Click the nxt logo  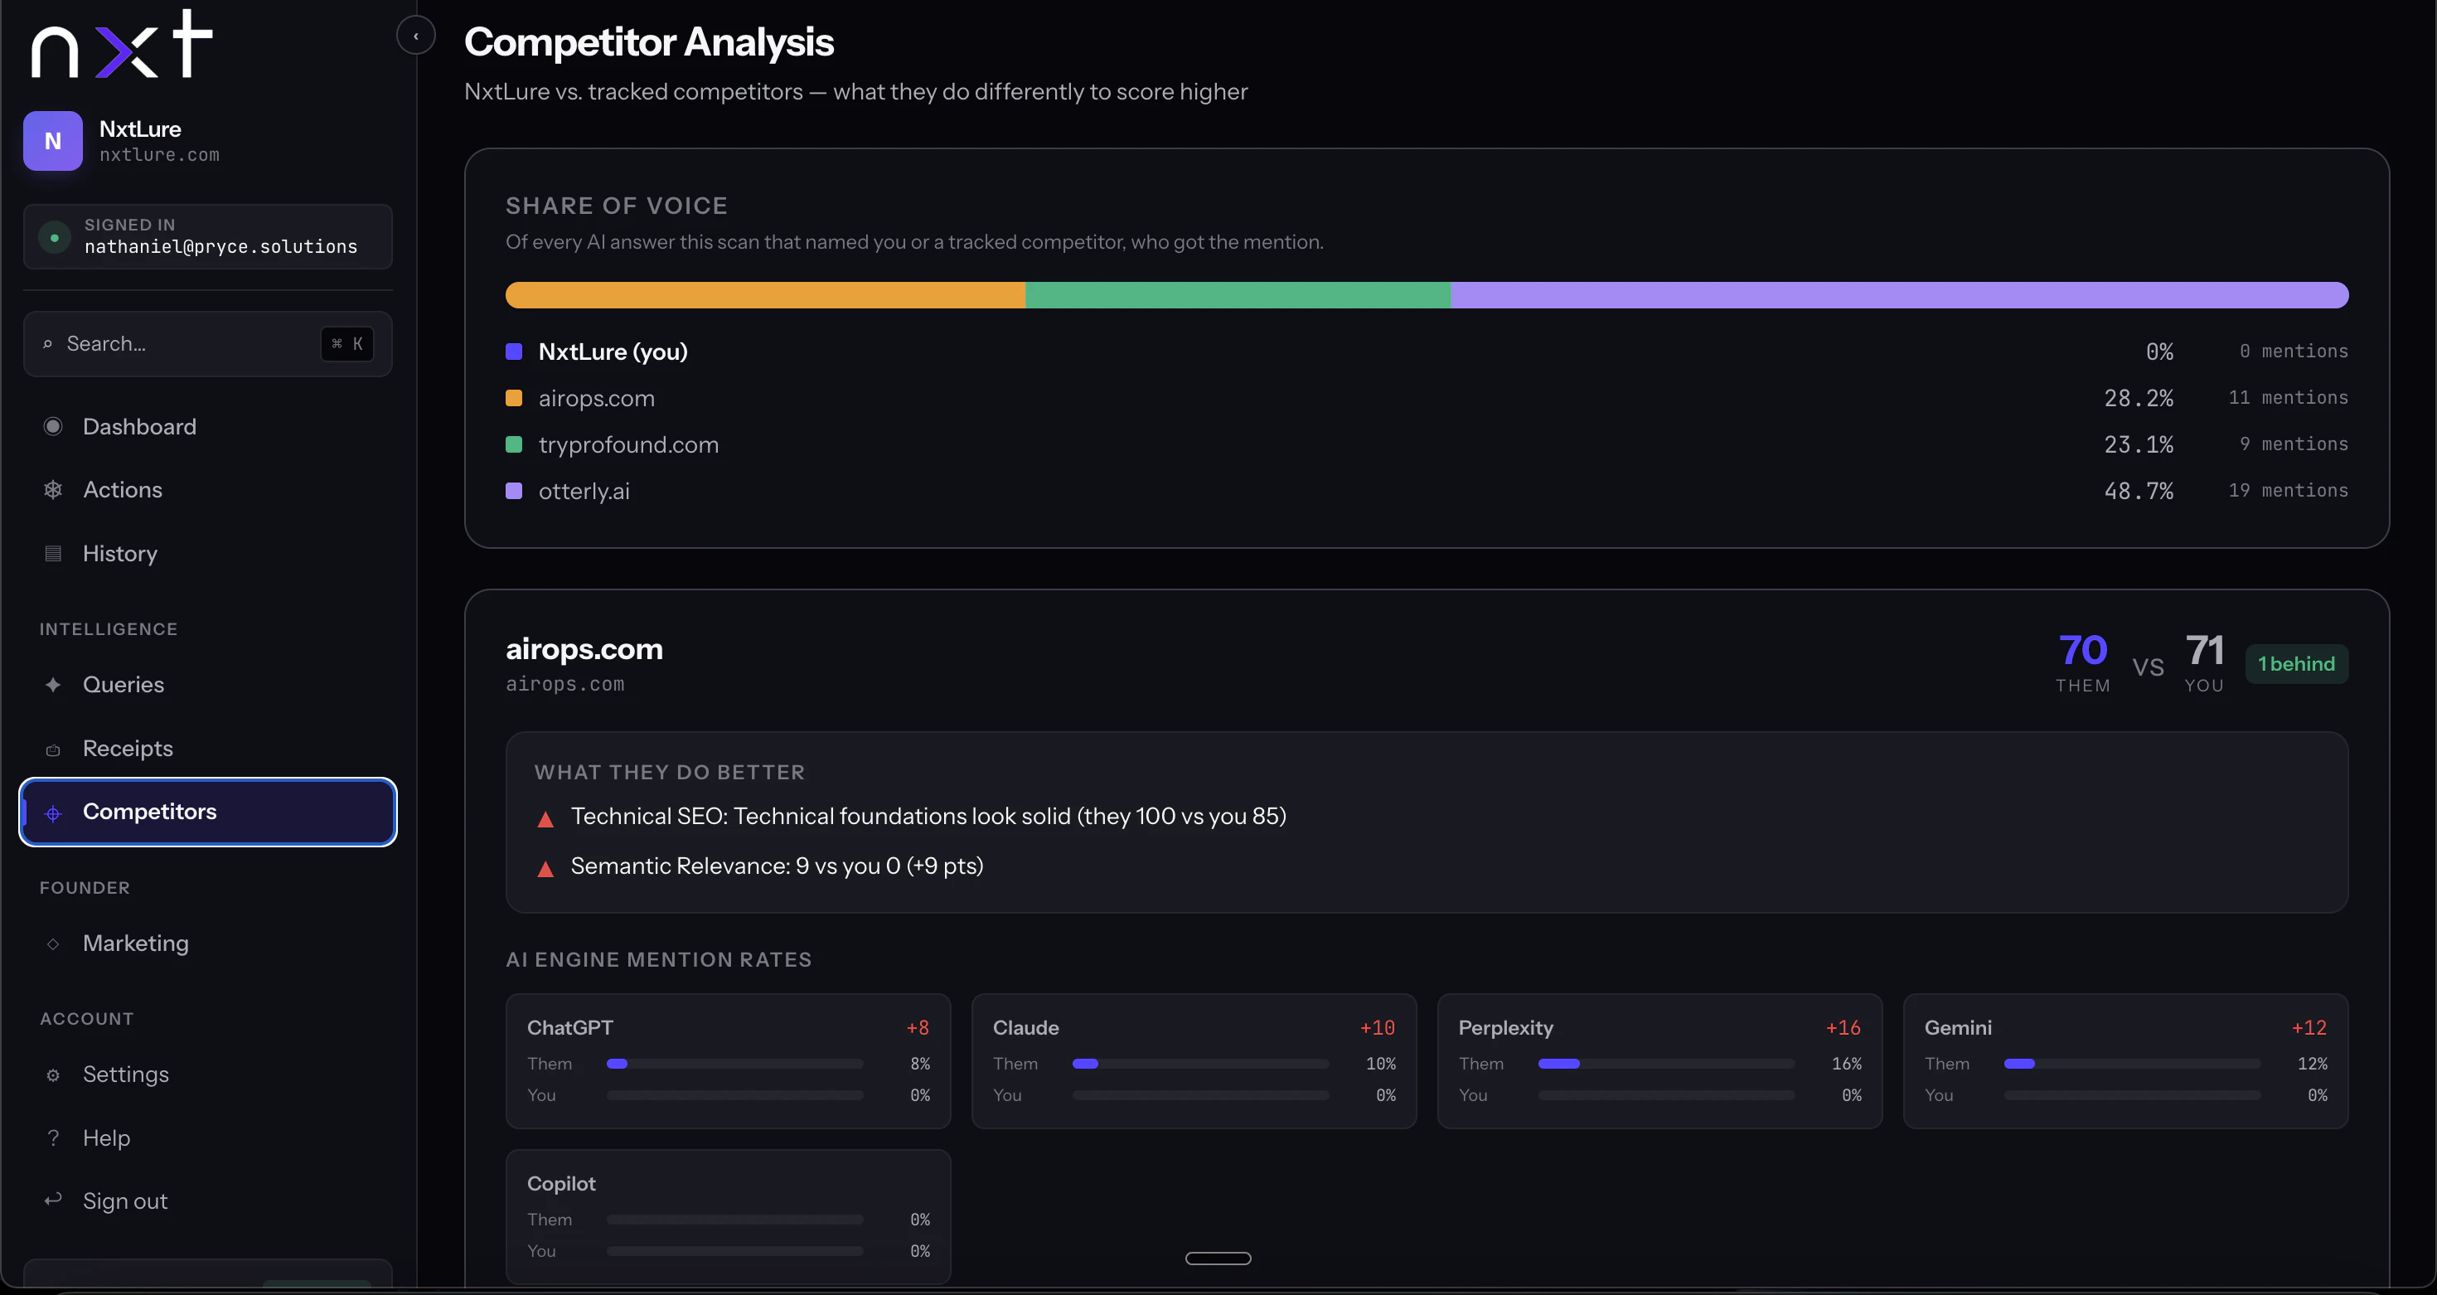122,43
